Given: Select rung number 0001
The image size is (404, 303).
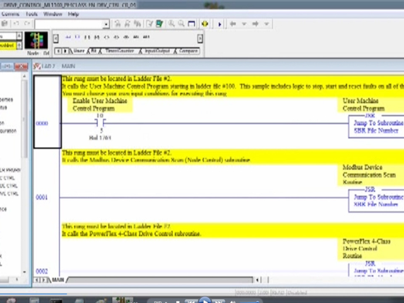Looking at the screenshot, I should click(41, 198).
